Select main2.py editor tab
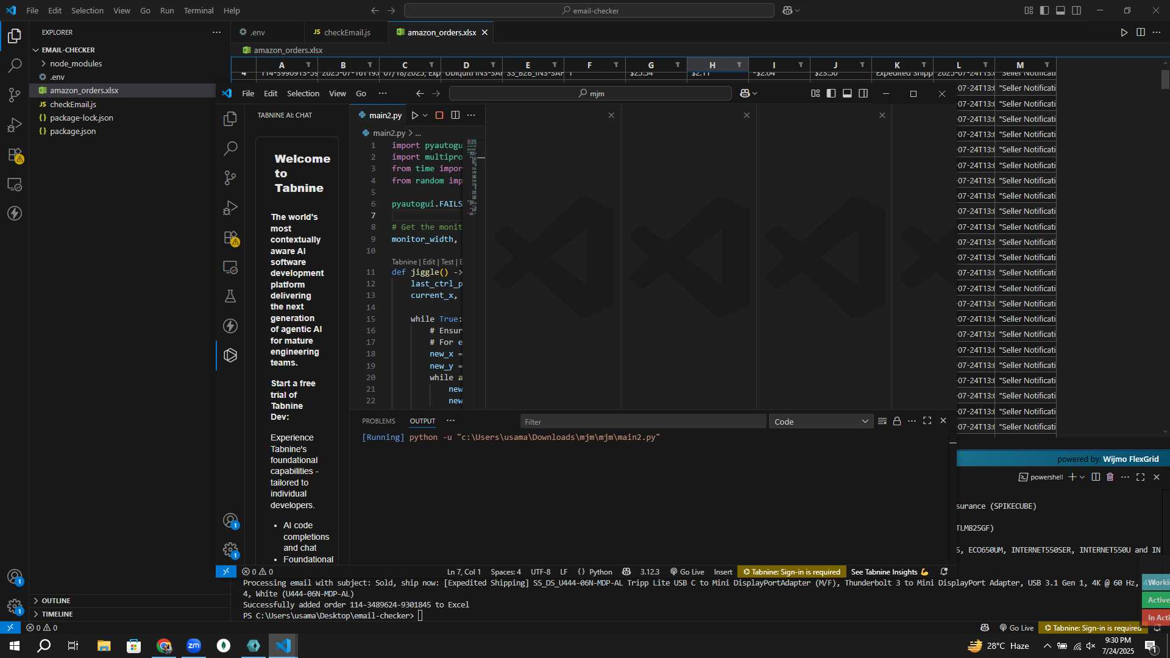 coord(380,115)
